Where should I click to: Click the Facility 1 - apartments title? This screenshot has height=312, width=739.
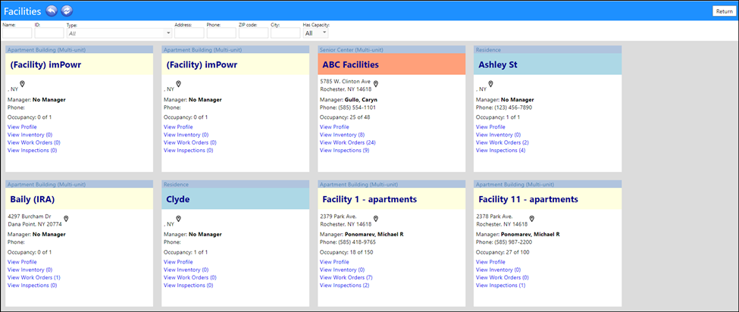(370, 199)
